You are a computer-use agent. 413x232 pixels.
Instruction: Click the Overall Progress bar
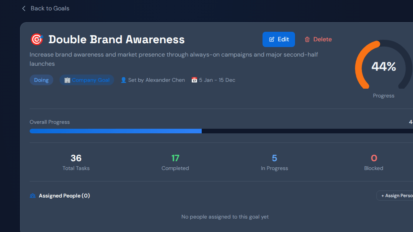pos(221,131)
